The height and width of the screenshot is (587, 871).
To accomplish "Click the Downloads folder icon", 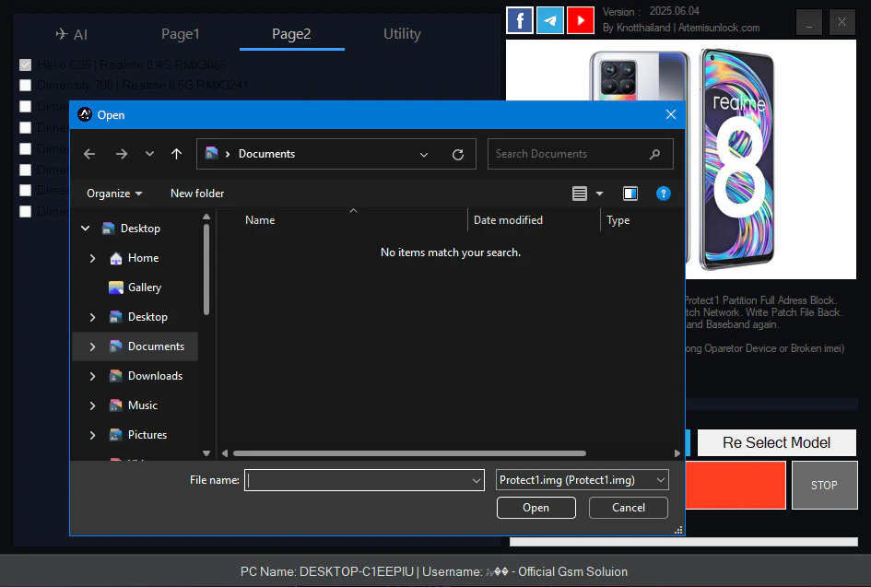I will [x=115, y=376].
